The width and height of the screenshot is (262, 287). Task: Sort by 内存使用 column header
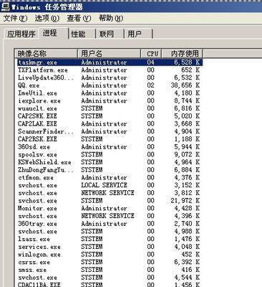pos(182,53)
